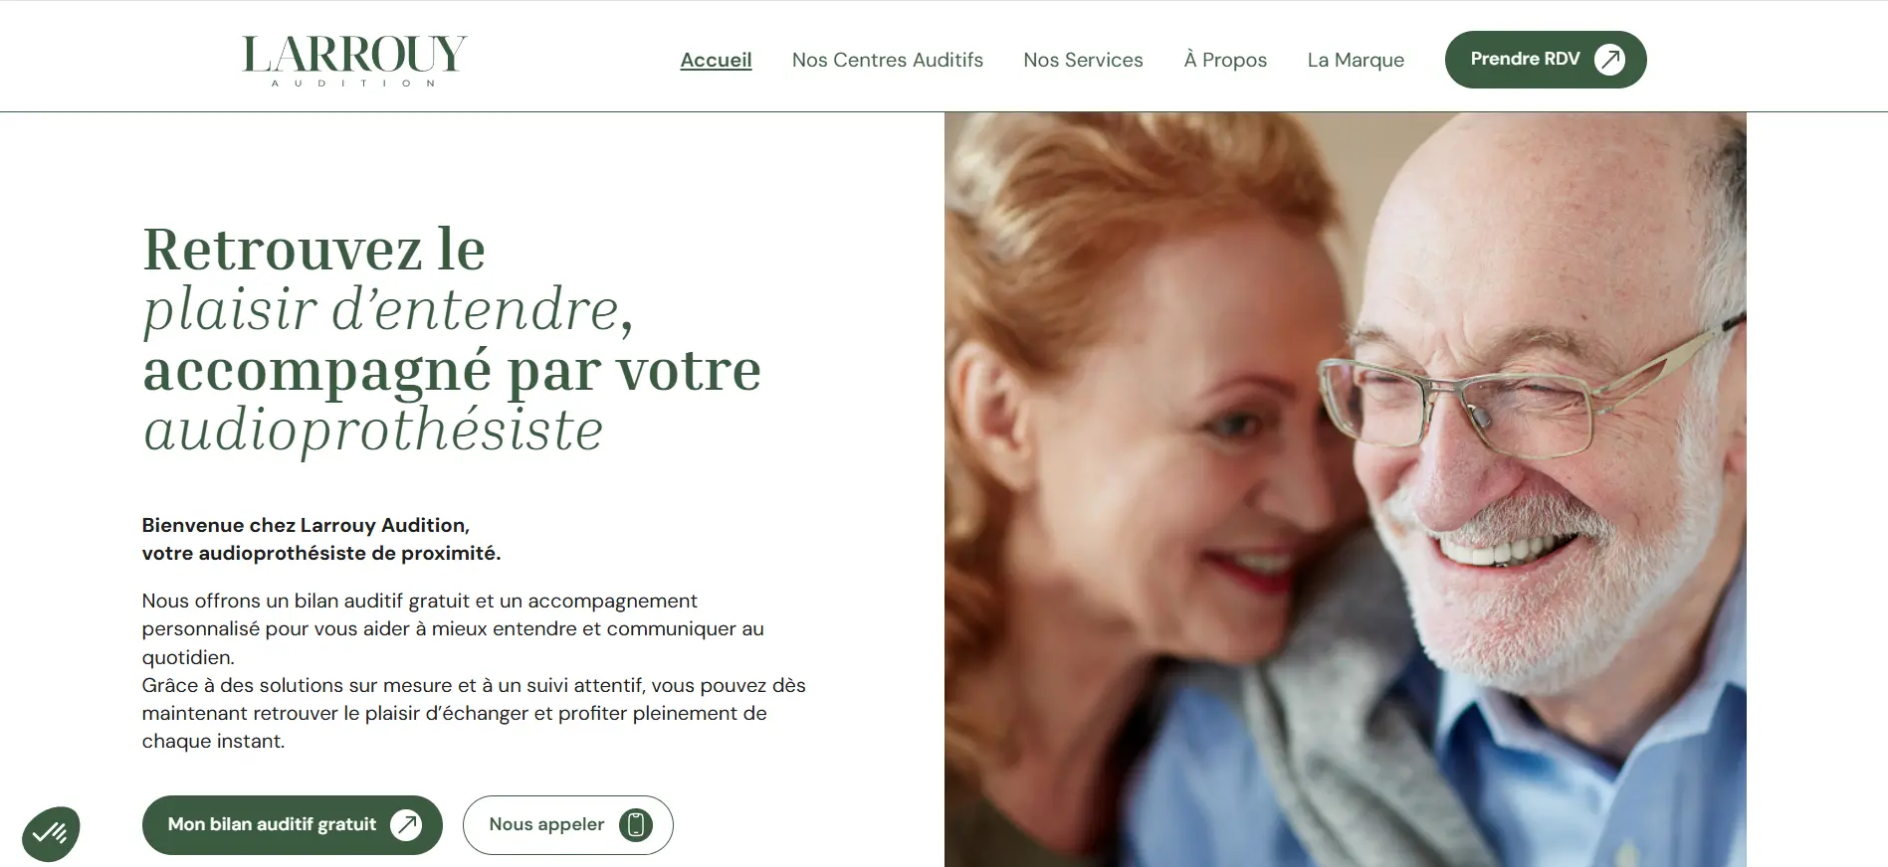Viewport: 1888px width, 867px height.
Task: Click Mon bilan auditif gratuit button
Action: point(293,825)
